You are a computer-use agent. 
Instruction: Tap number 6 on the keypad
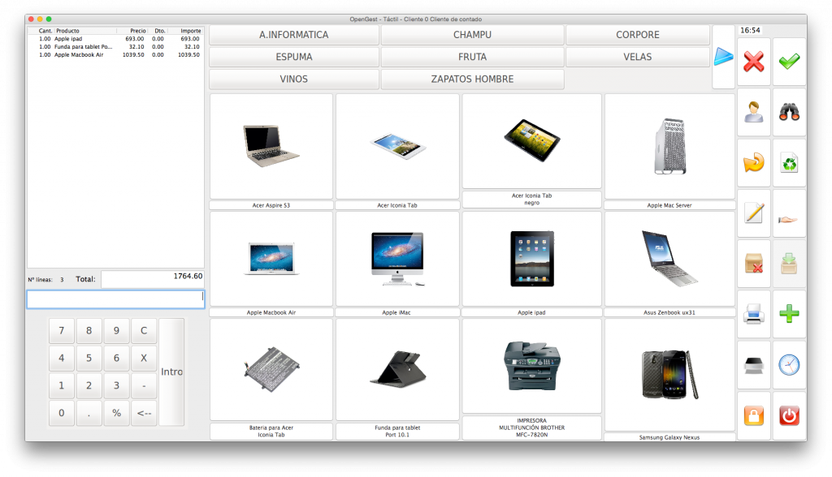[x=116, y=359]
